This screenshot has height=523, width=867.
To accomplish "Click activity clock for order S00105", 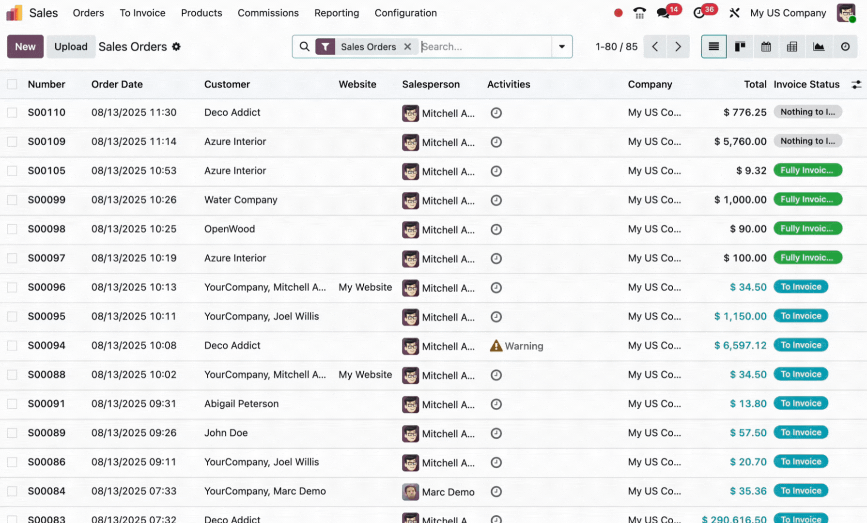I will click(496, 171).
